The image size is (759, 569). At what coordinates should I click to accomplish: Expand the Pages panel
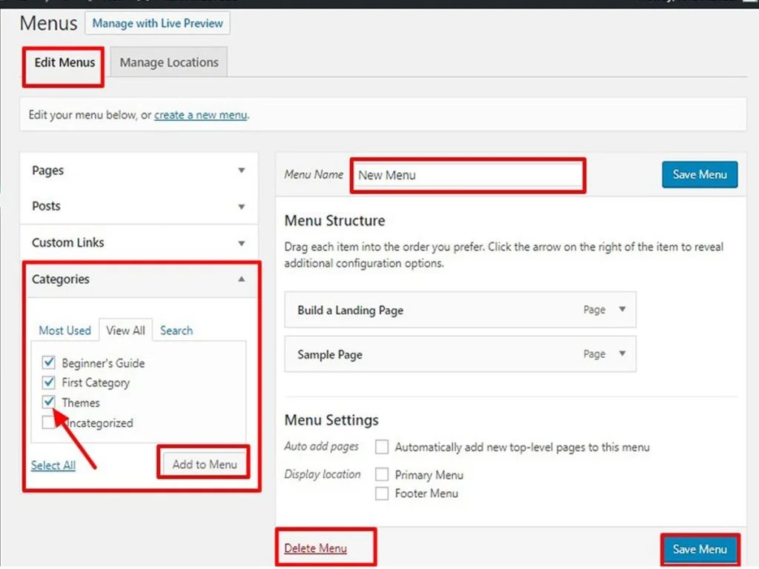click(x=242, y=170)
